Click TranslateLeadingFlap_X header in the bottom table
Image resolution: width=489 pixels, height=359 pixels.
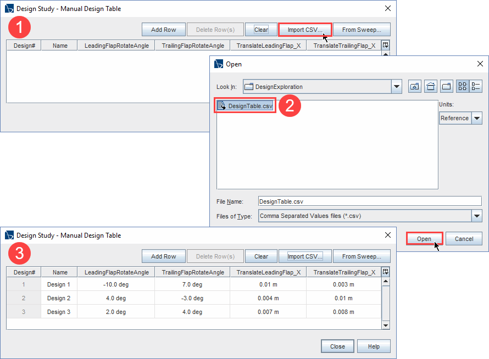[269, 272]
